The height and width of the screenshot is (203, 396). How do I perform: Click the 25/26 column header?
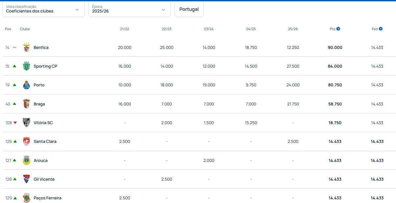click(x=293, y=29)
